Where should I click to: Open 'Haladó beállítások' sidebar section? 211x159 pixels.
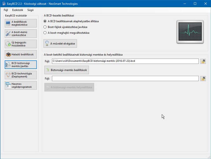pyautogui.click(x=21, y=54)
